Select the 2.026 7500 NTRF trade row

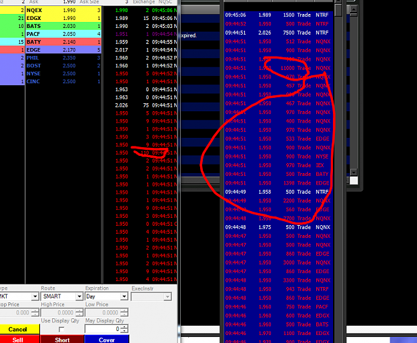pos(279,33)
